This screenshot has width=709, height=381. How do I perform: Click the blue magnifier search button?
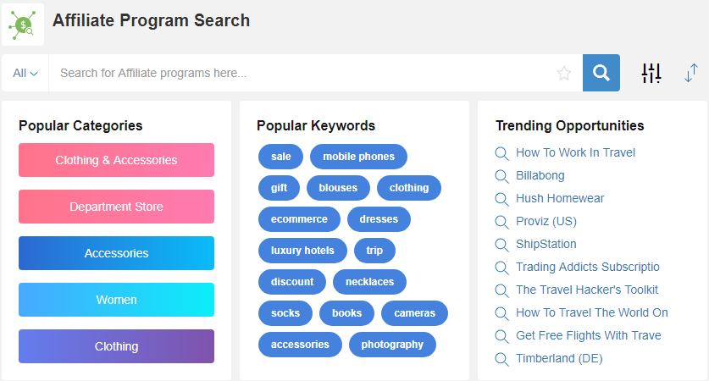601,73
